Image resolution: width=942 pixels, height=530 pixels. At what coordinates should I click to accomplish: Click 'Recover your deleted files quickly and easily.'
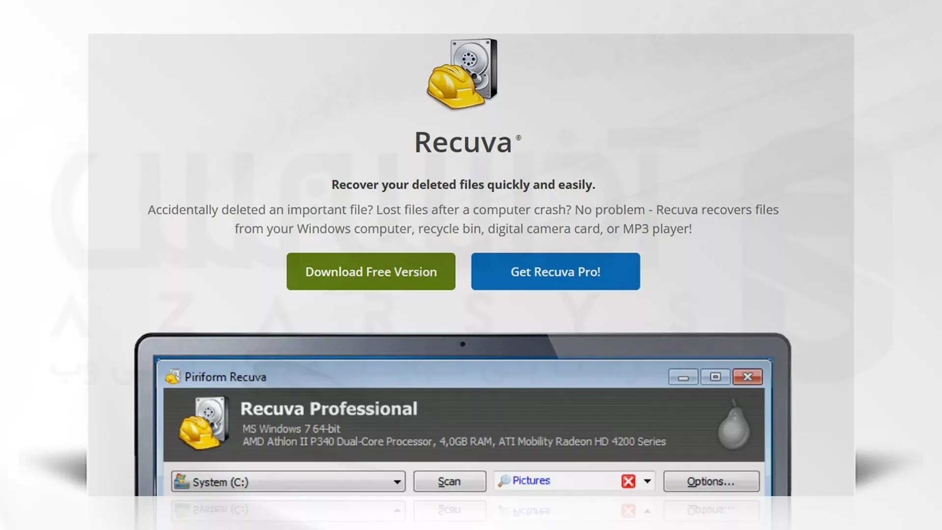click(463, 185)
